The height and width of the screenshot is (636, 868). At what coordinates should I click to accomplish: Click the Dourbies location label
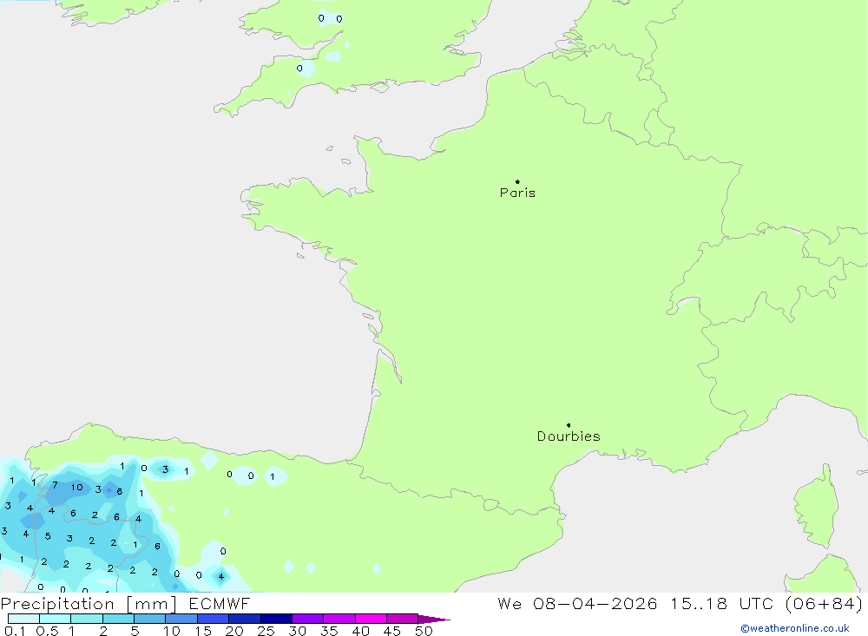[569, 436]
